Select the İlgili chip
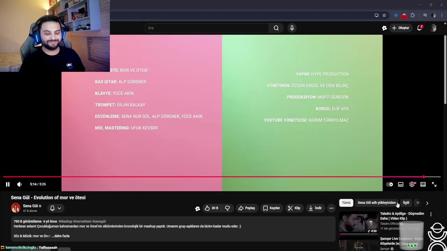This screenshot has width=447, height=251. pos(406,203)
